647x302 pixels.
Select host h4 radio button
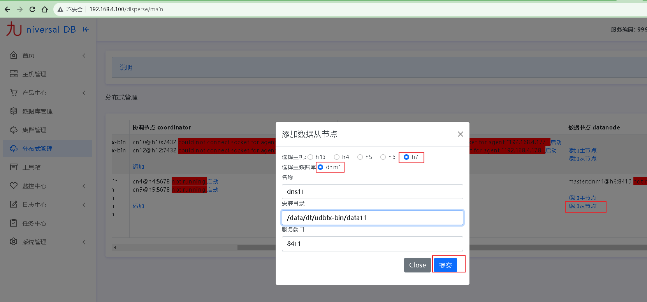[337, 157]
